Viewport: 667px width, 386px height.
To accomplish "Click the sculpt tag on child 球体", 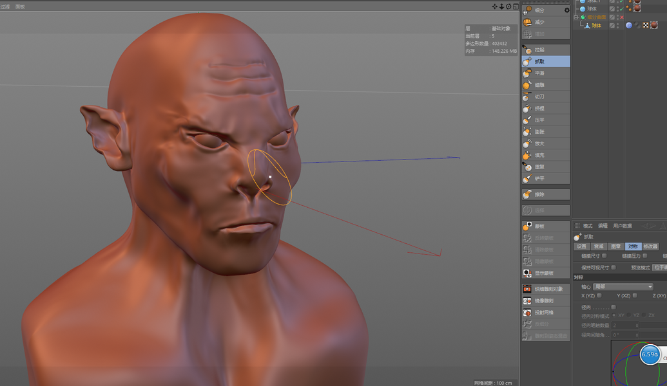I will tap(629, 26).
